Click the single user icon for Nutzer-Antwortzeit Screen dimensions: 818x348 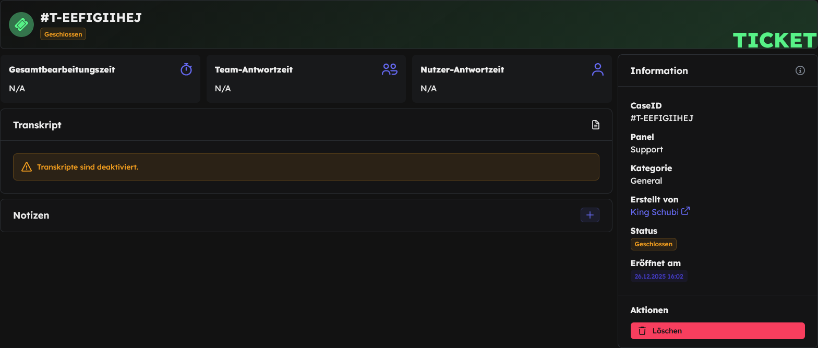pyautogui.click(x=598, y=69)
